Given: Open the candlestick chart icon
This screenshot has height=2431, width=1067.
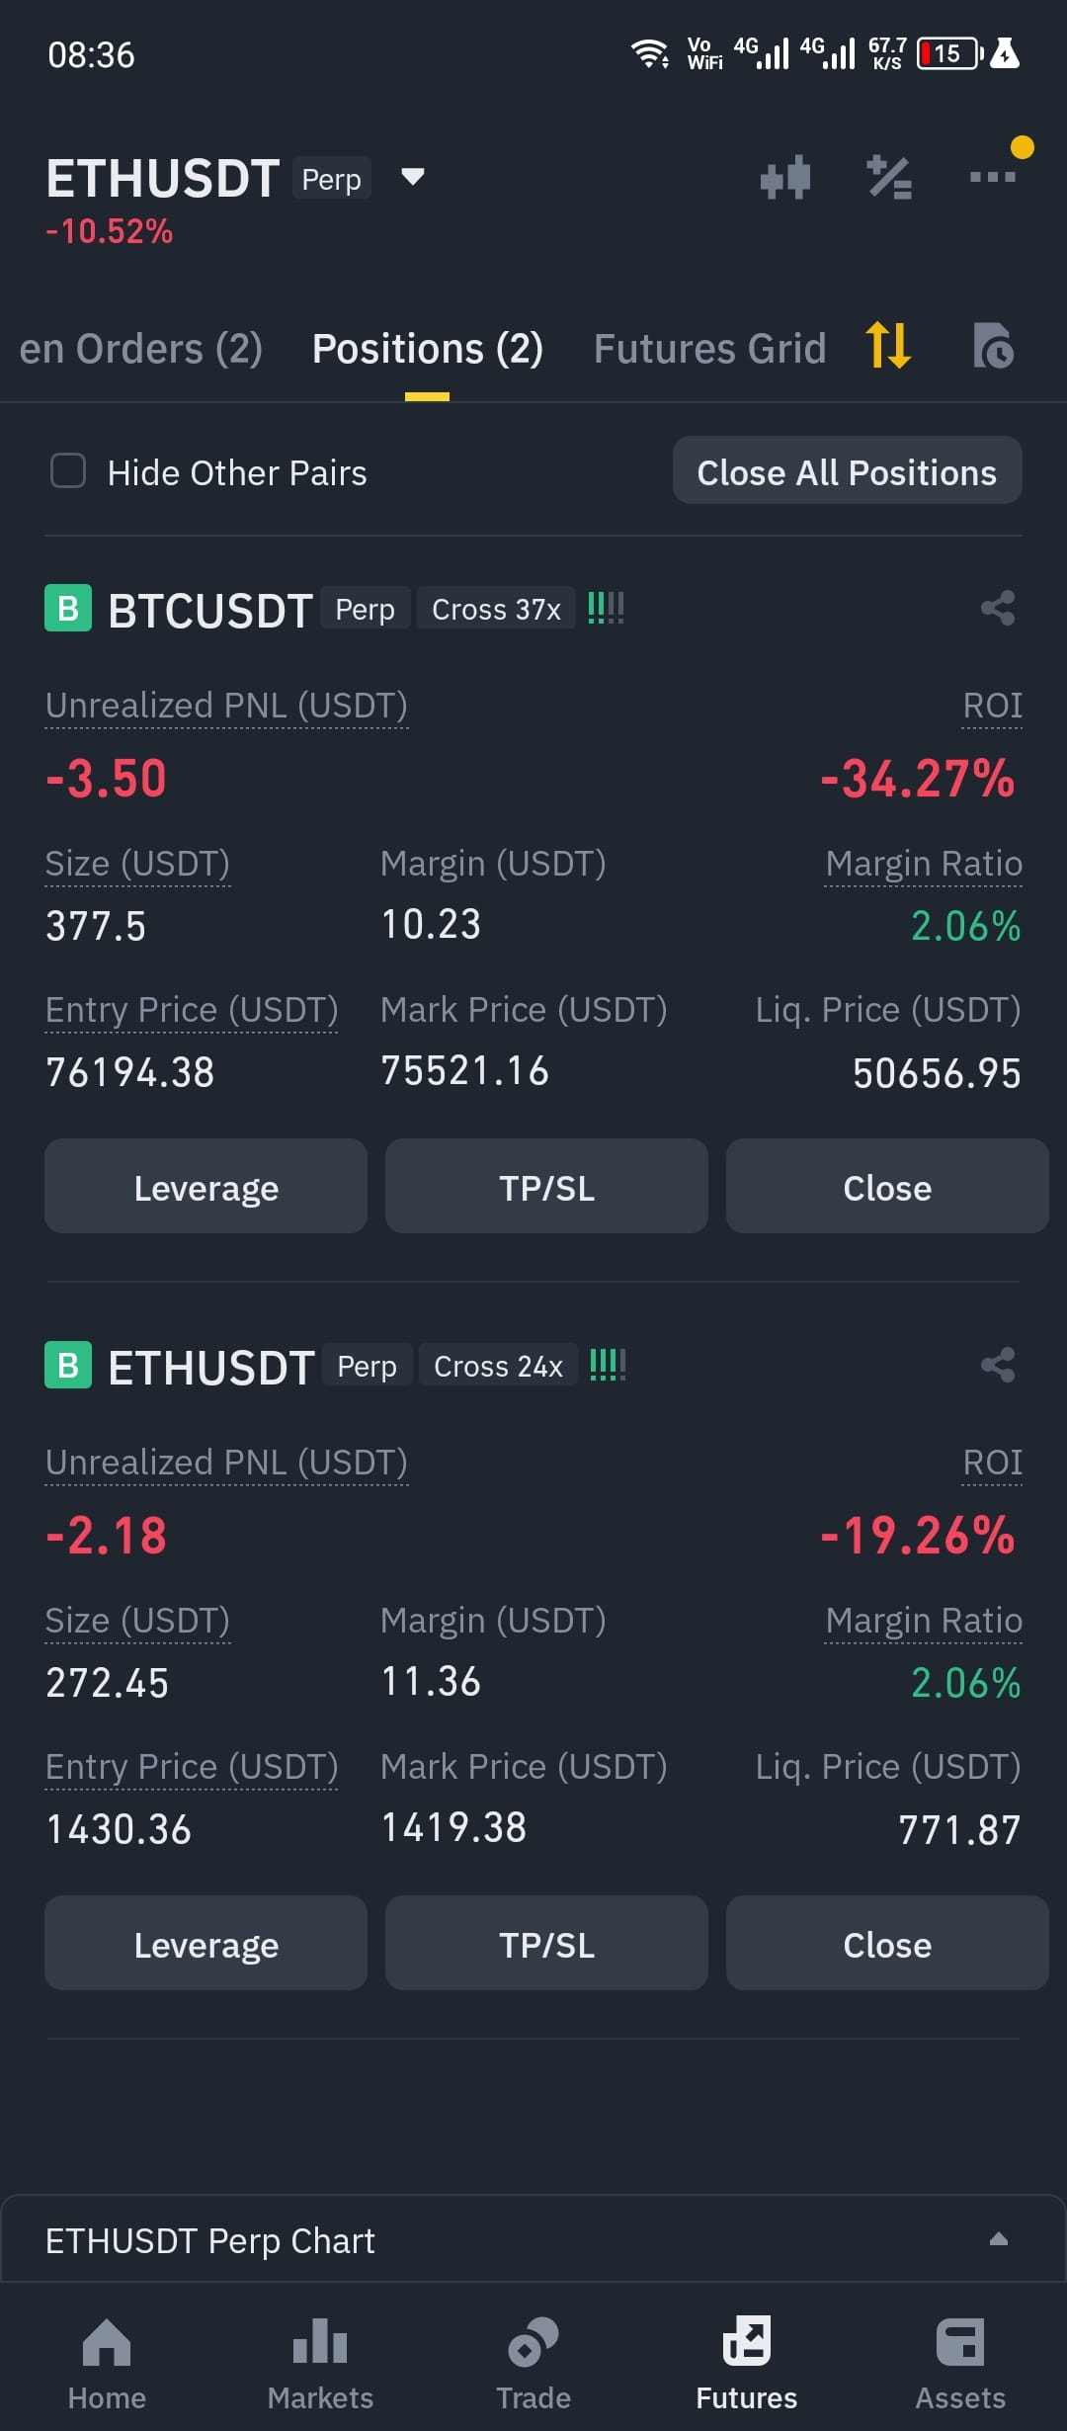Looking at the screenshot, I should tap(785, 178).
